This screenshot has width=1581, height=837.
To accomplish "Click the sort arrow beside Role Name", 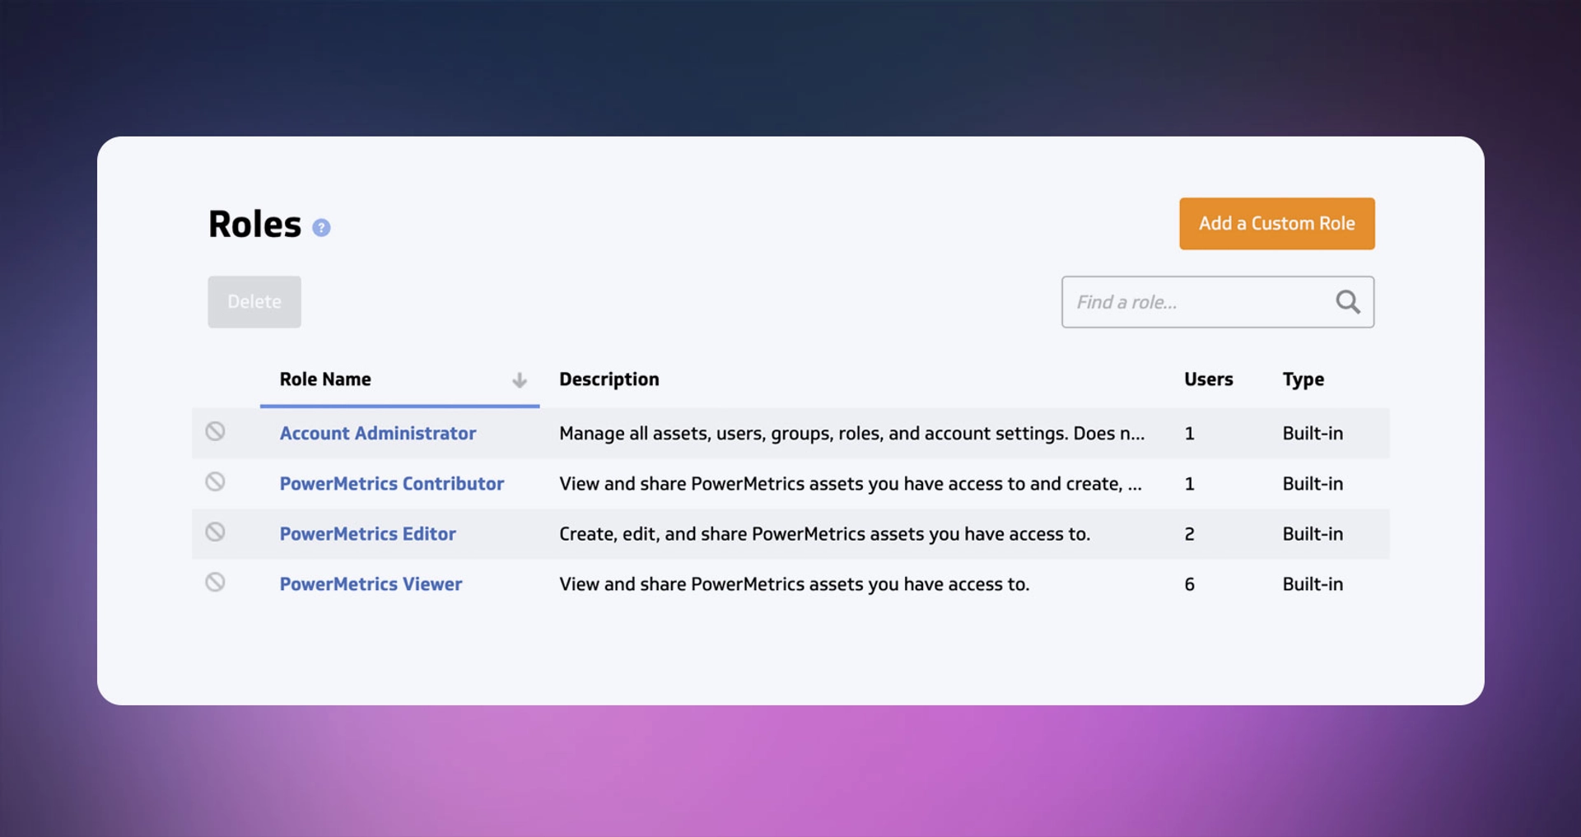I will pyautogui.click(x=520, y=380).
